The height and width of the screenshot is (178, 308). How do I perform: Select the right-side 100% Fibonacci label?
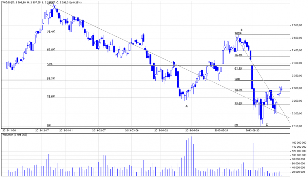(x=238, y=33)
